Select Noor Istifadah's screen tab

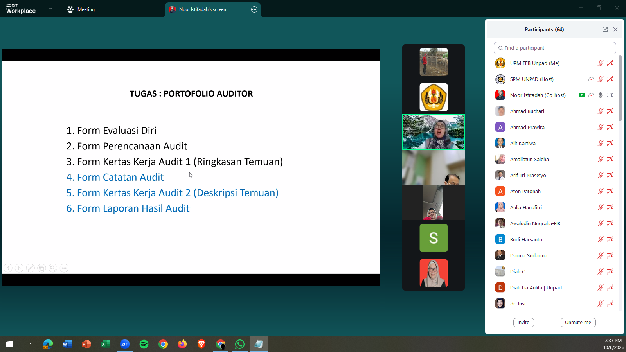coord(203,9)
